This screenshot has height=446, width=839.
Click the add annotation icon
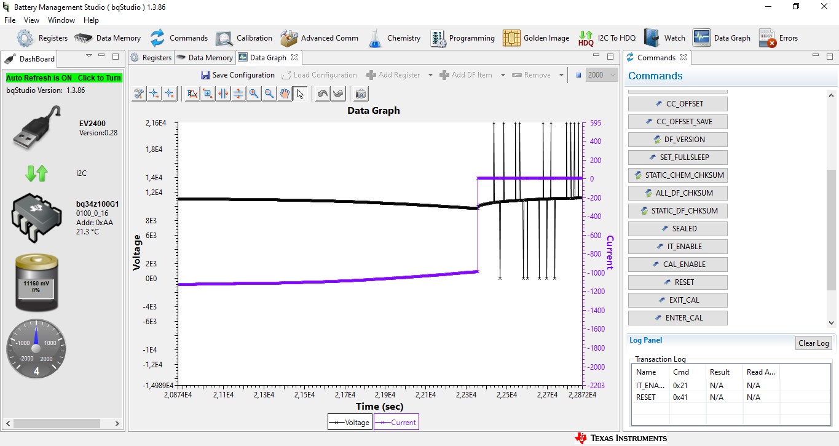pyautogui.click(x=154, y=94)
